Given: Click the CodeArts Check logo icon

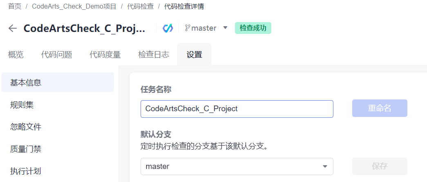Looking at the screenshot, I should click(x=168, y=28).
